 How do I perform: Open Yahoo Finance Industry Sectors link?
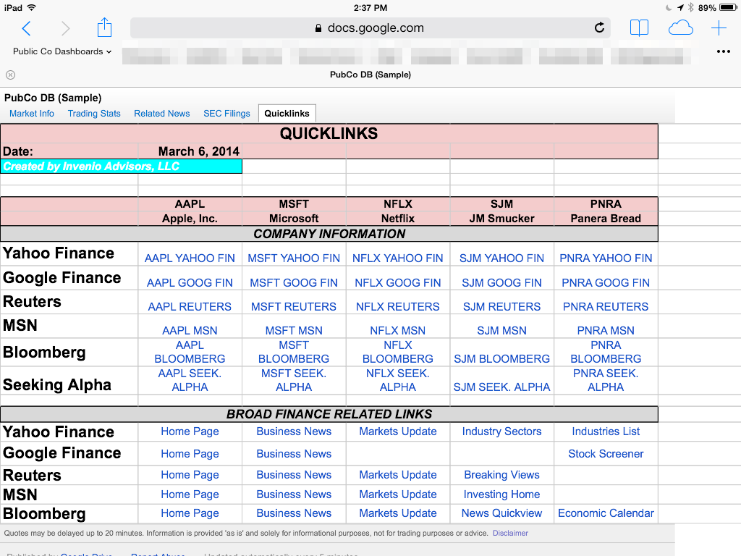(501, 431)
